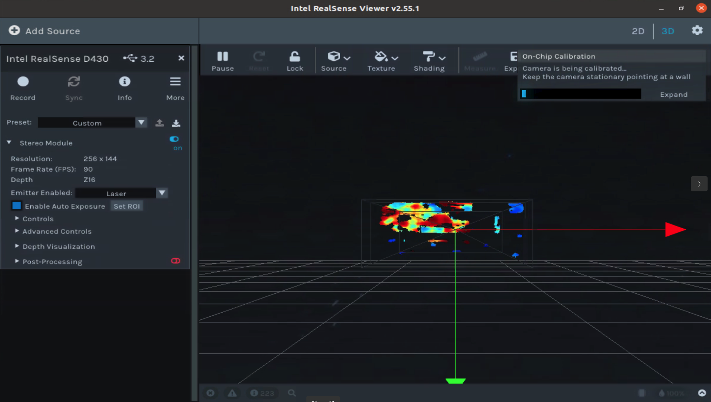The height and width of the screenshot is (402, 711).
Task: Open the Preset dropdown showing Custom
Action: tap(92, 123)
